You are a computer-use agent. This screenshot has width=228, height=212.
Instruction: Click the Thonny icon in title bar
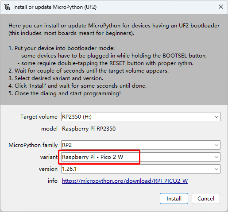[7, 7]
